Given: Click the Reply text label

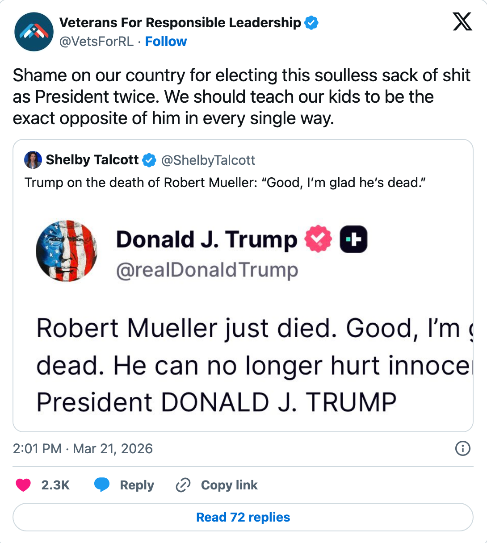Looking at the screenshot, I should (137, 485).
